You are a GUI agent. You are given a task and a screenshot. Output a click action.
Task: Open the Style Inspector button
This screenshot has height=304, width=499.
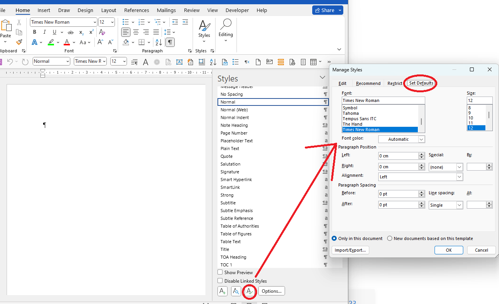point(236,291)
